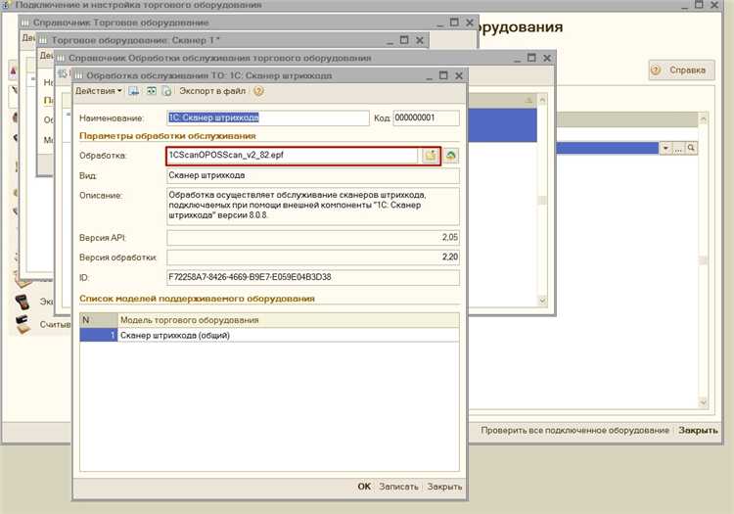The image size is (734, 514).
Task: Click the Код field with 000000001
Action: click(x=426, y=117)
